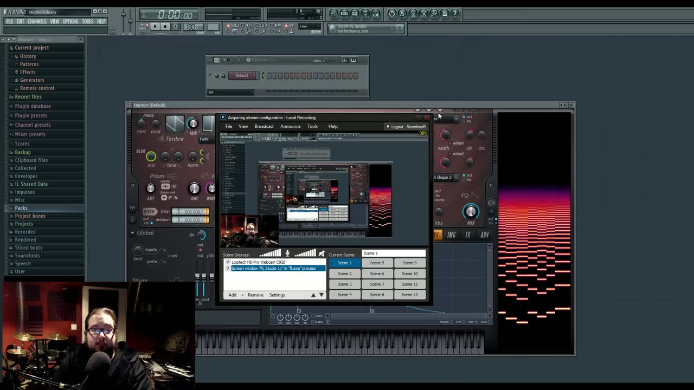Adjust the microphone volume level bars

(x=270, y=253)
